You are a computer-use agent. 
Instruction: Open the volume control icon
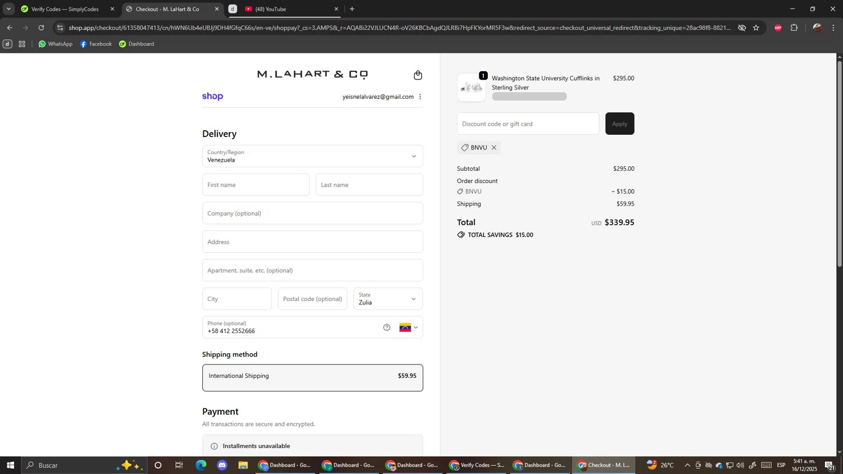(x=740, y=465)
